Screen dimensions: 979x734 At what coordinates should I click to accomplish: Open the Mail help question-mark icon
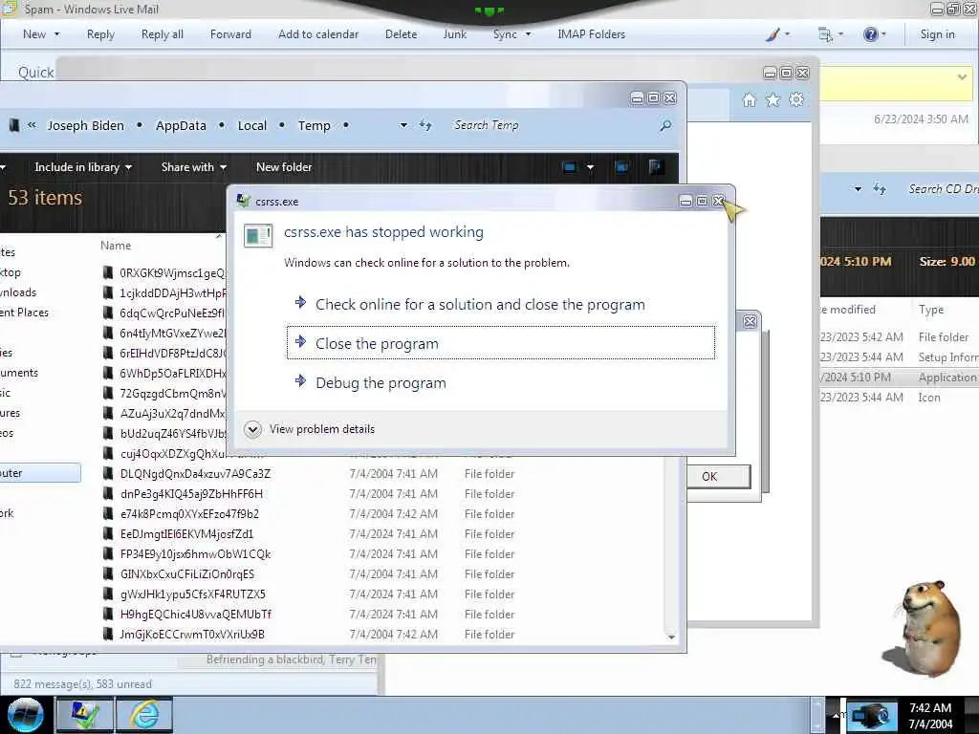874,34
